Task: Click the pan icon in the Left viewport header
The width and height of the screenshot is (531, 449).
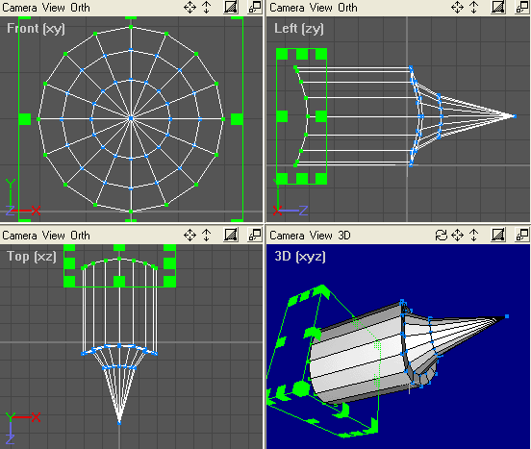Action: click(457, 7)
